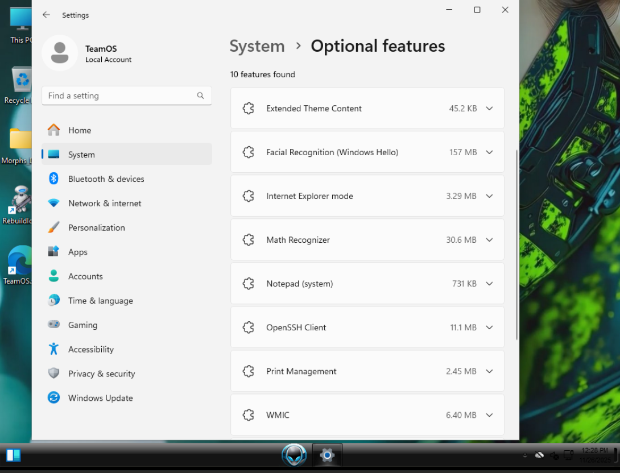This screenshot has height=473, width=620.
Task: Go to Time & language settings
Action: coord(100,301)
